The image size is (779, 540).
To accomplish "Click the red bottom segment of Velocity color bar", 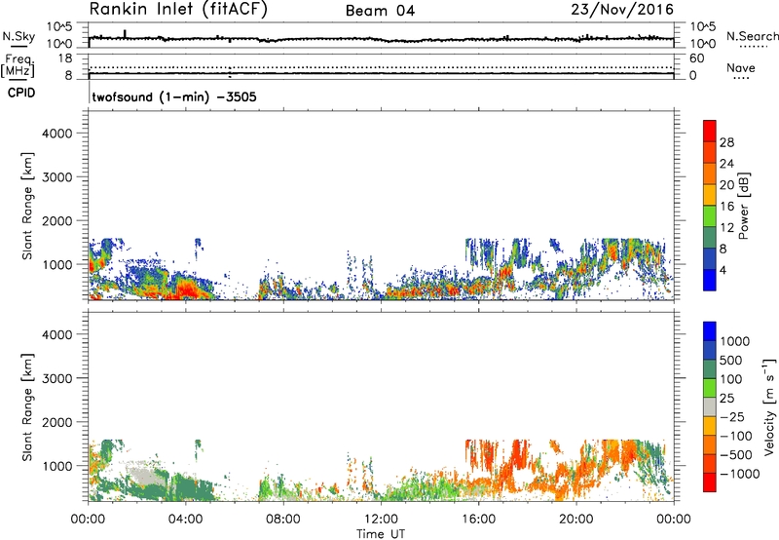I will (x=710, y=482).
